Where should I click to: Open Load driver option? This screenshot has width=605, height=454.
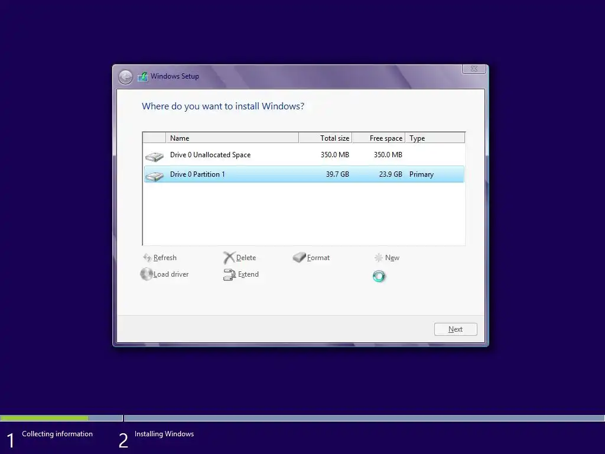coord(171,274)
